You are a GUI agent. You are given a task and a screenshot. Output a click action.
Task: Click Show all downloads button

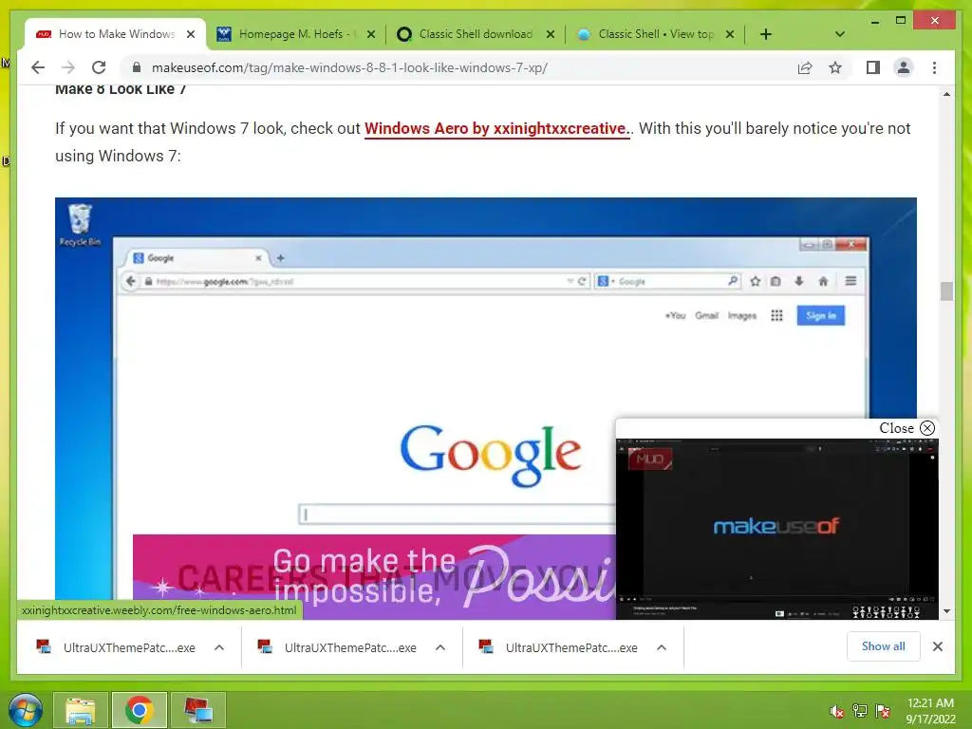click(x=884, y=646)
